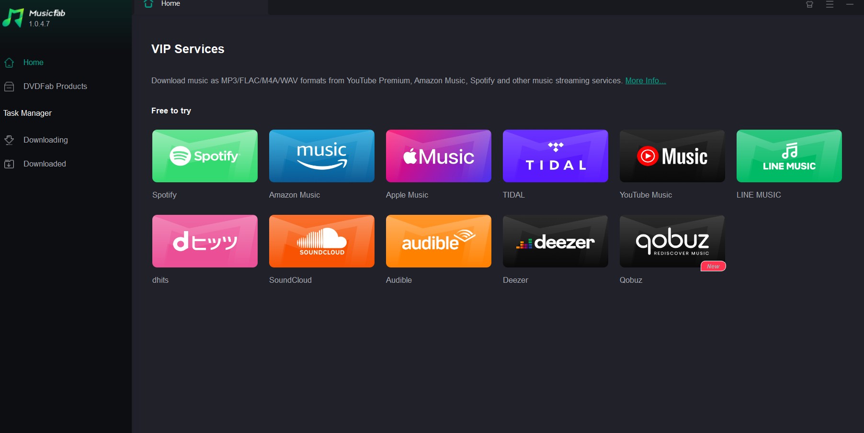Click the Qobuz label text

click(631, 280)
